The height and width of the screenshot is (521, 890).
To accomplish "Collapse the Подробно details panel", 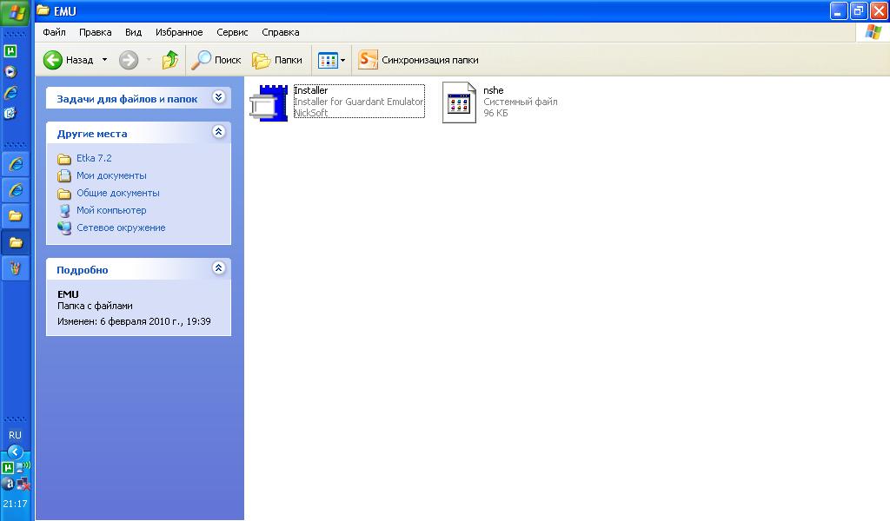I will click(x=218, y=268).
